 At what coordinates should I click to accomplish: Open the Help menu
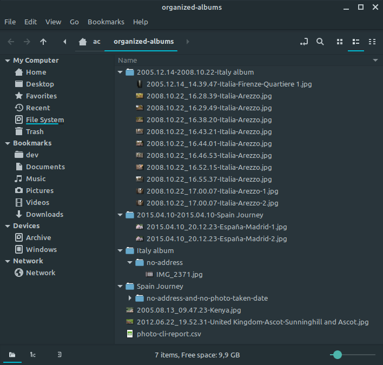click(141, 22)
